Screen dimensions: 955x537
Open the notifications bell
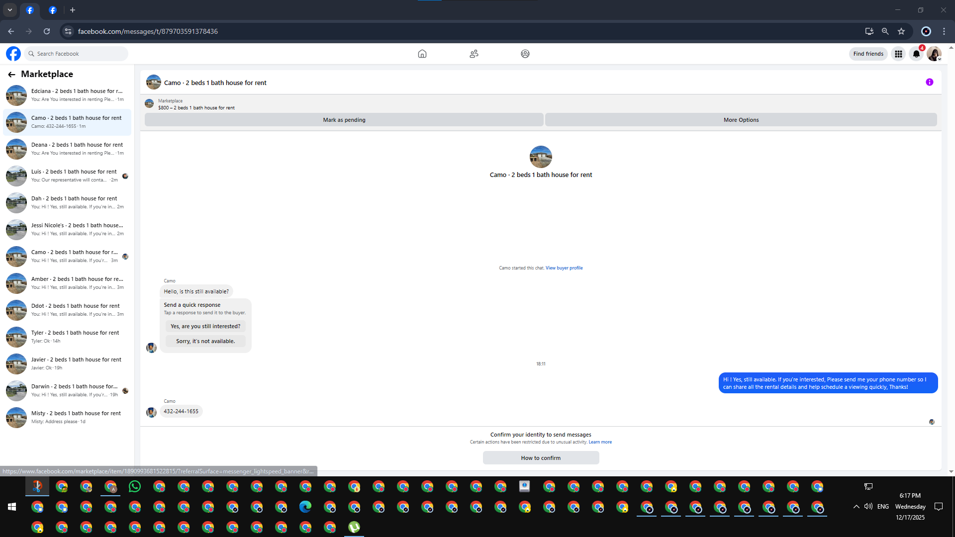tap(916, 54)
